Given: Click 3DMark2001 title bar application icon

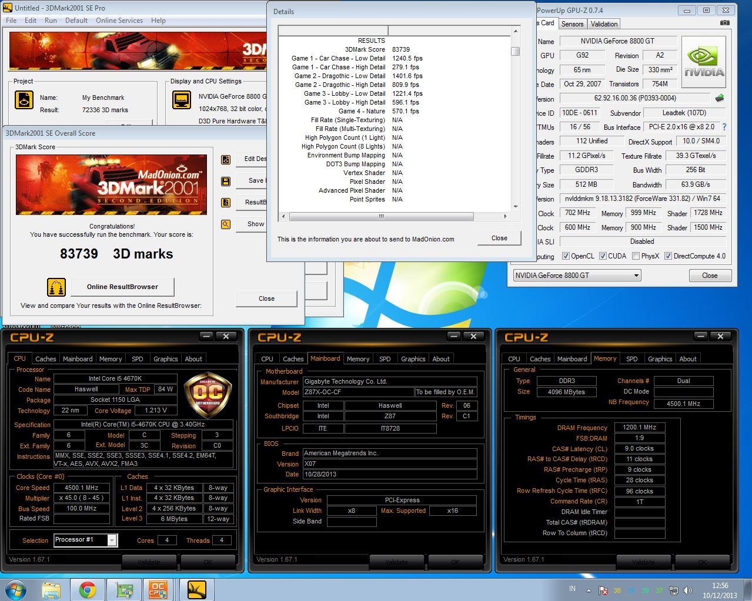Looking at the screenshot, I should (7, 8).
